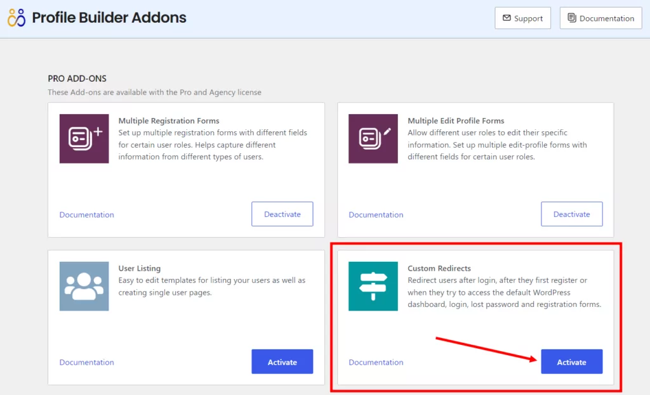This screenshot has height=395, width=650.
Task: Open Documentation link for Multiple Registration Forms
Action: tap(86, 214)
